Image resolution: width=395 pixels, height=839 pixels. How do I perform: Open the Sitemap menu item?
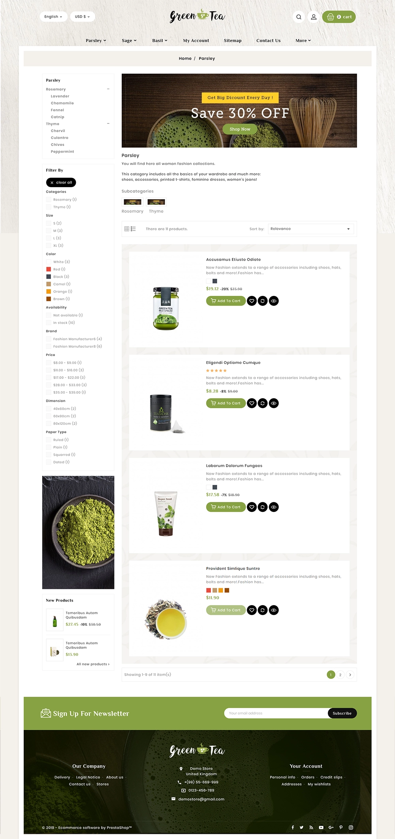[x=233, y=41]
